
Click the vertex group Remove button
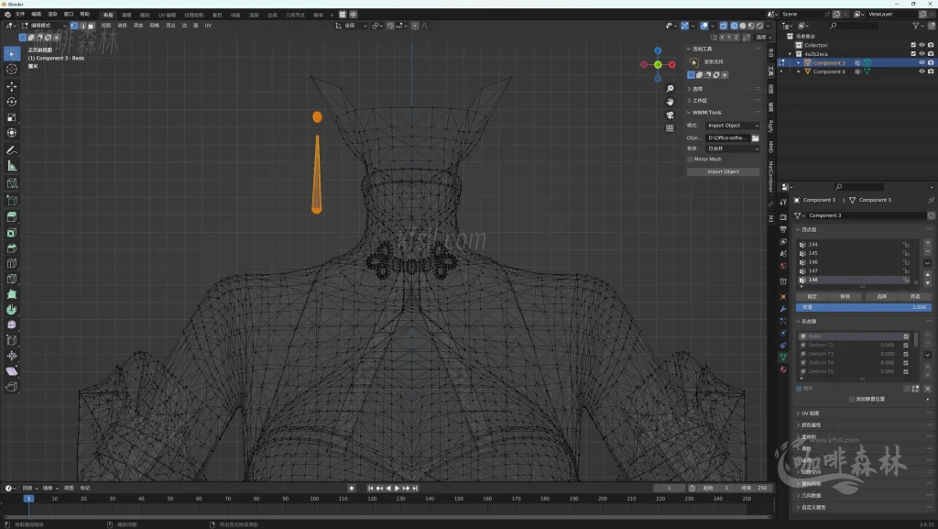coord(845,297)
